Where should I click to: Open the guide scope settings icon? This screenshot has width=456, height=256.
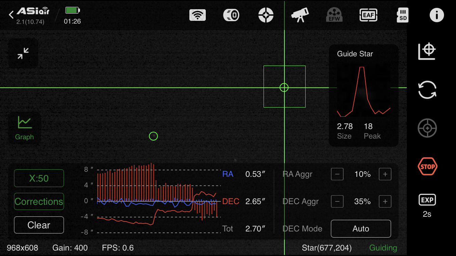266,15
